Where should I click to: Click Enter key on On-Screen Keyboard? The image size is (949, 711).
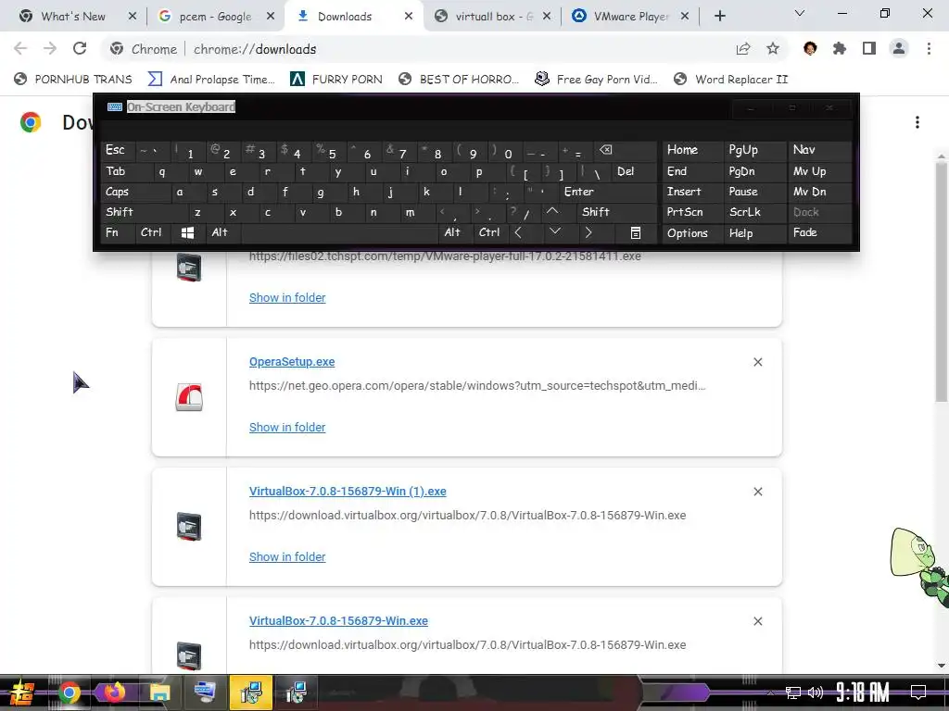click(x=608, y=192)
